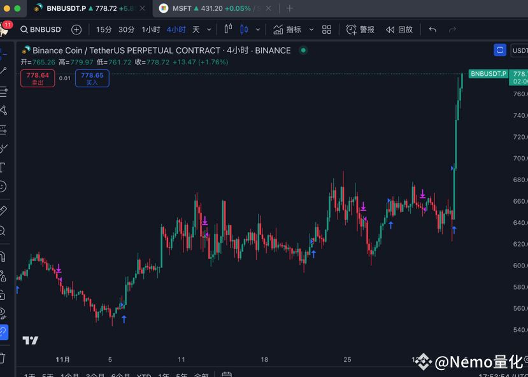Open the user avatar with 11 notifications

(4, 29)
